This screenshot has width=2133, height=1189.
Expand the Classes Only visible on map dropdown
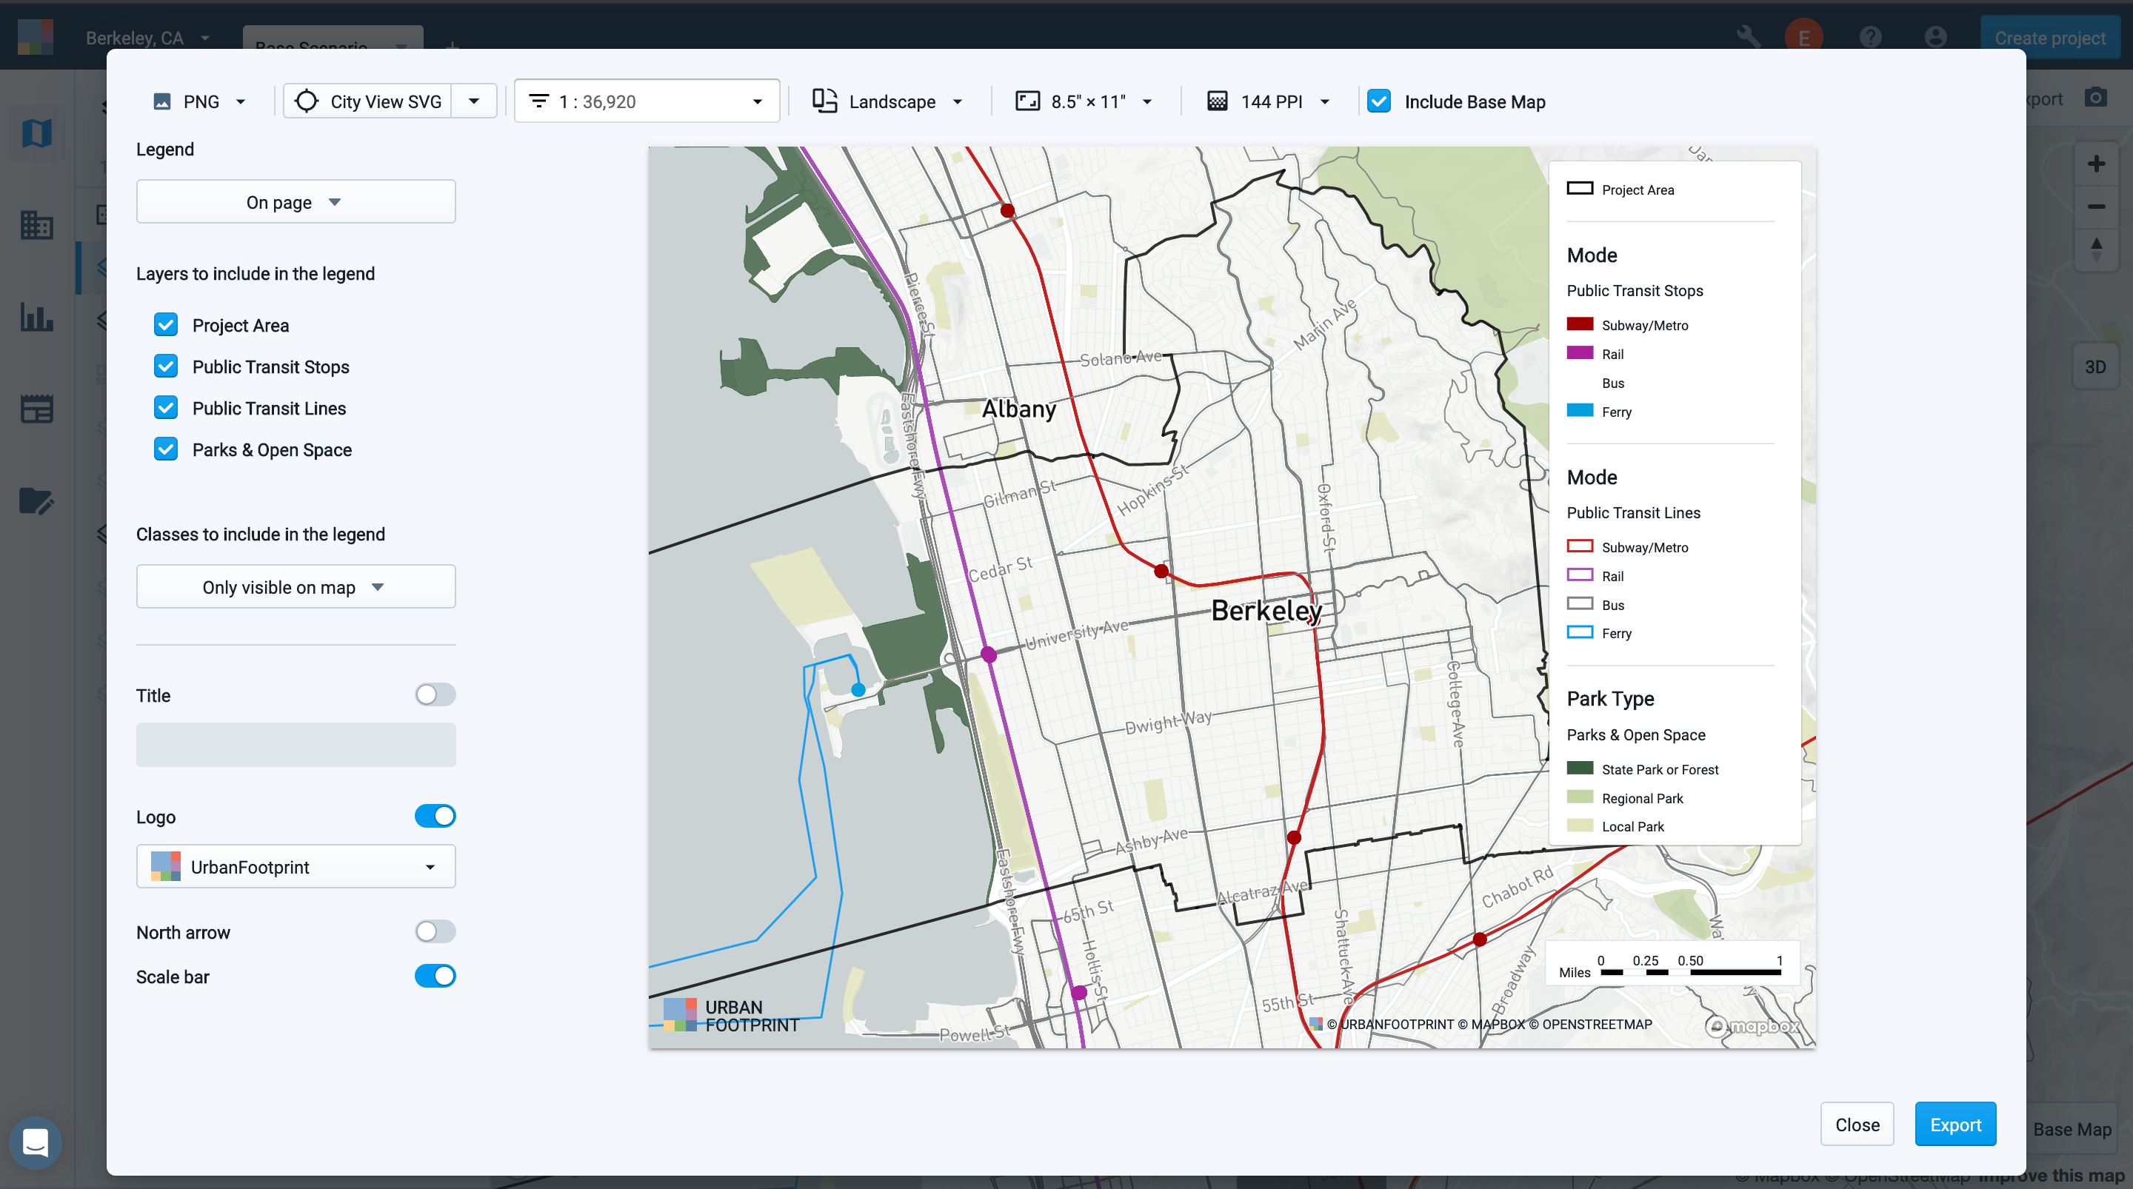(x=296, y=586)
